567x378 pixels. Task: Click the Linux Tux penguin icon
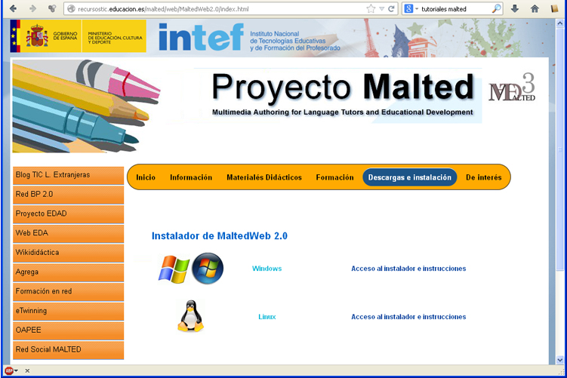pos(190,316)
